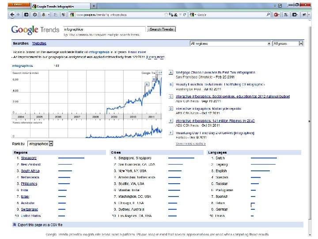
Task: Click the F marker beside LeWeb headline
Action: (x=171, y=133)
